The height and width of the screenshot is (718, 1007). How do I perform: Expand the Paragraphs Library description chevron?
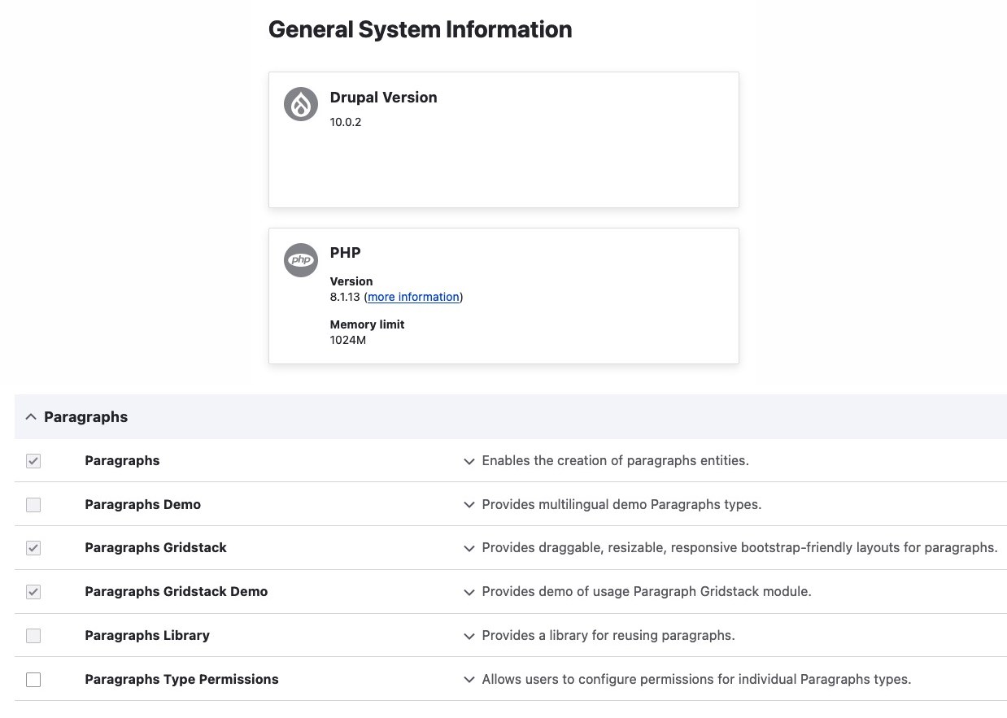(469, 636)
